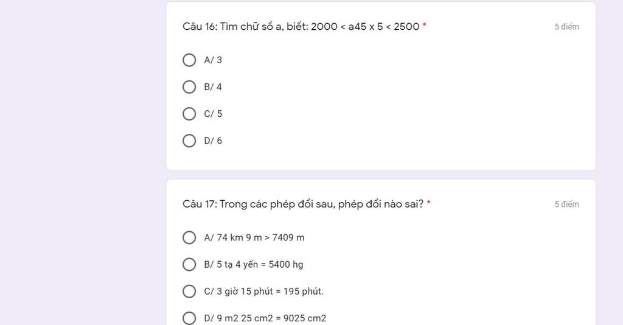623x325 pixels.
Task: Mark radio for 3 giờ 15 phút = 195 phút
Action: click(x=189, y=292)
